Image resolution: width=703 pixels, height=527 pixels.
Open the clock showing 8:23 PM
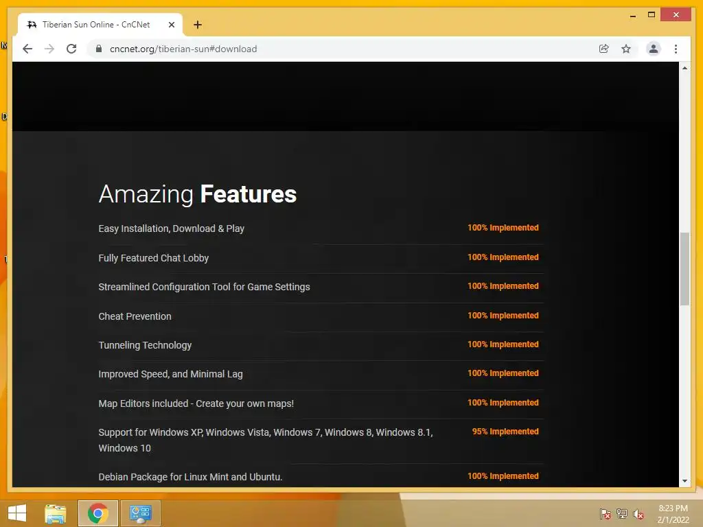(x=673, y=514)
